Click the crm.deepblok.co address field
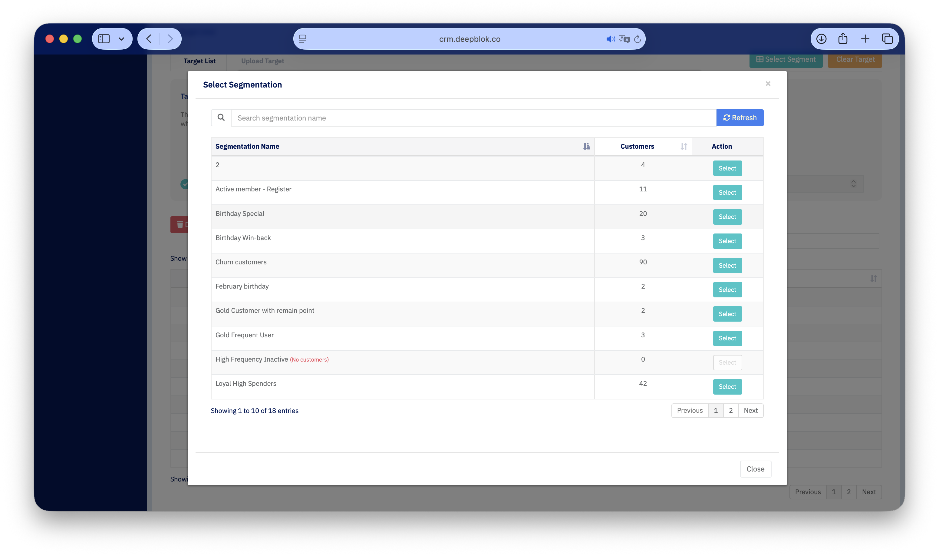 (469, 39)
